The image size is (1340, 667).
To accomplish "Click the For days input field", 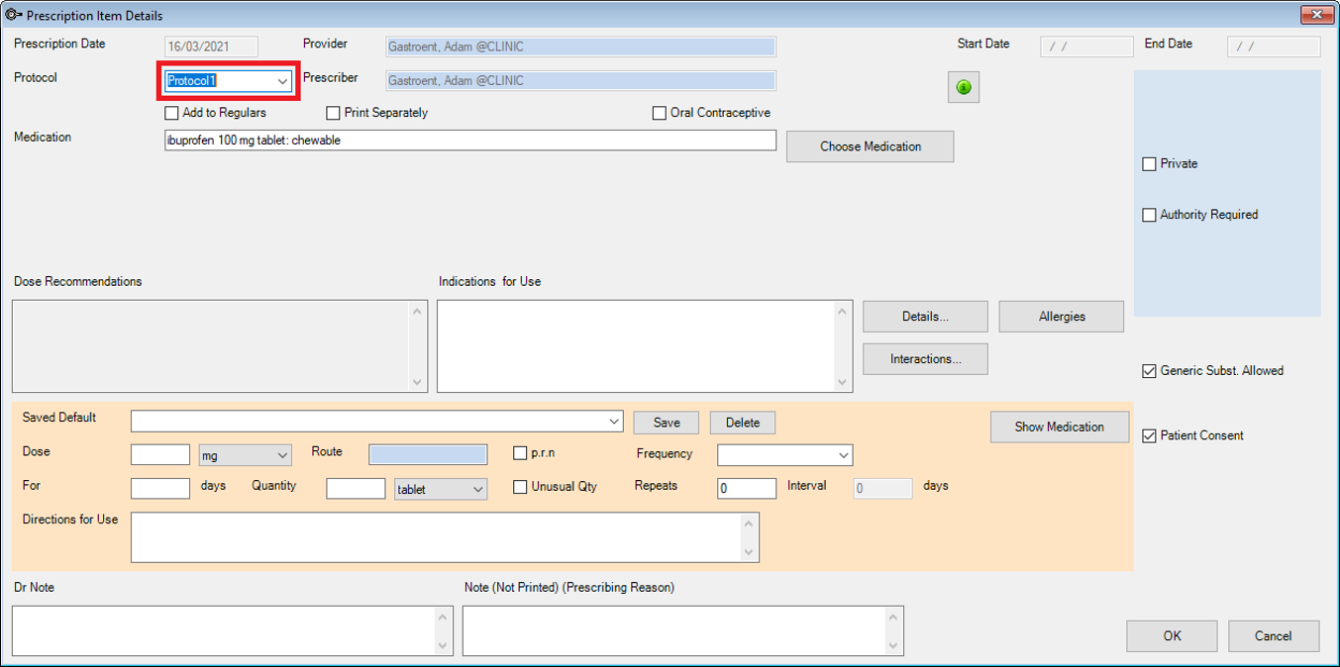I will pos(160,488).
